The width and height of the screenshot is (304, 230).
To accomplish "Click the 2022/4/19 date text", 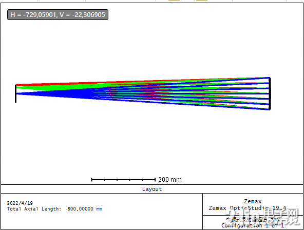I will tap(20, 203).
